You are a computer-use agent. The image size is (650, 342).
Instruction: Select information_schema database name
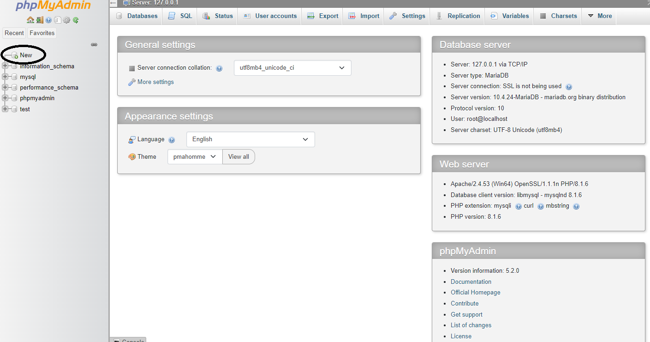pyautogui.click(x=47, y=66)
